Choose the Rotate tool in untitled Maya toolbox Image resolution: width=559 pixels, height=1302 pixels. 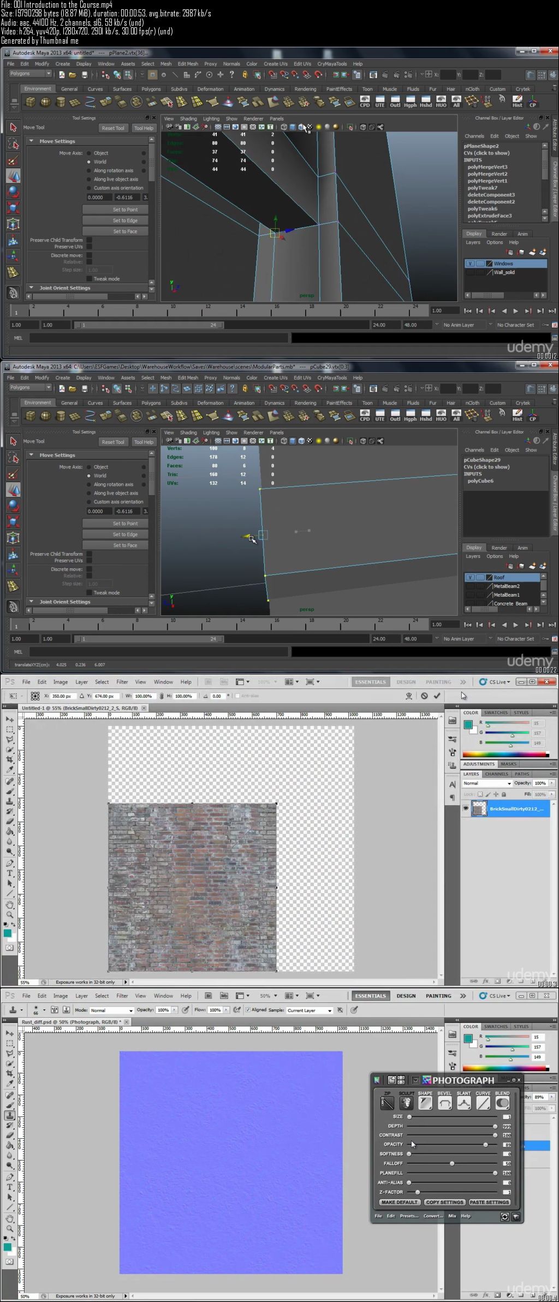click(x=14, y=192)
